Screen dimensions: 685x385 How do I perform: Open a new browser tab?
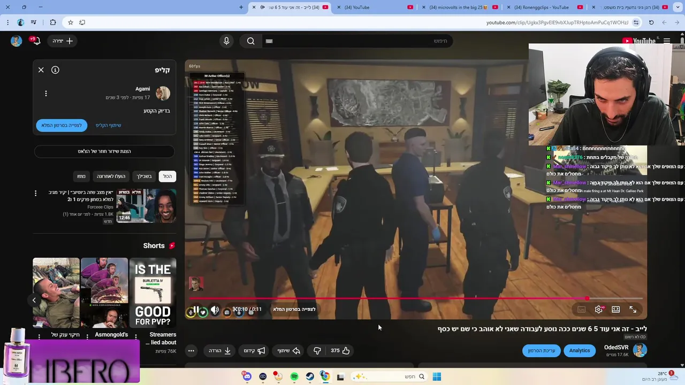241,7
